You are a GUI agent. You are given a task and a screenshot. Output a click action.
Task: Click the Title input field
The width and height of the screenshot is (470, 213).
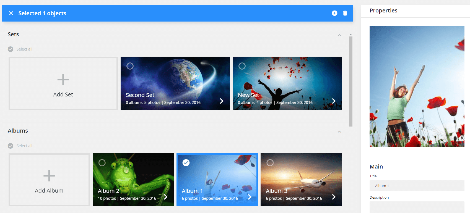pos(417,186)
